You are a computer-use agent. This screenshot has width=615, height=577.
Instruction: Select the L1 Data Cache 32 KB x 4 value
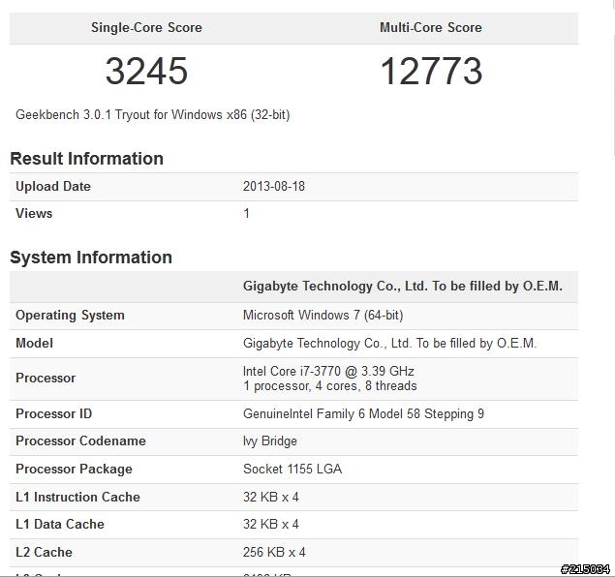270,524
